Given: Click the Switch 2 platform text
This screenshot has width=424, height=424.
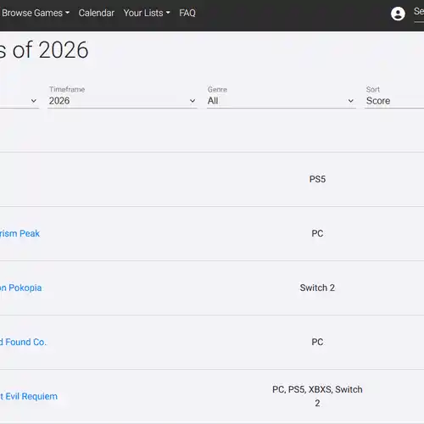Looking at the screenshot, I should (317, 287).
